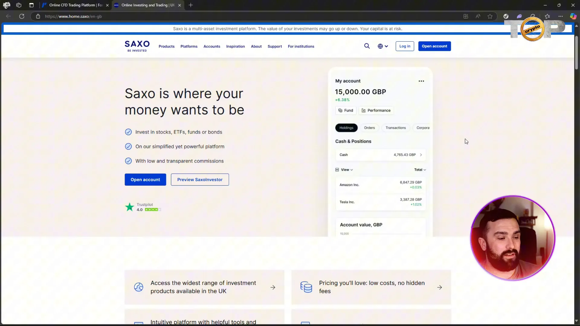This screenshot has height=326, width=580.
Task: Close the Online Investing and Trading tab
Action: click(179, 5)
